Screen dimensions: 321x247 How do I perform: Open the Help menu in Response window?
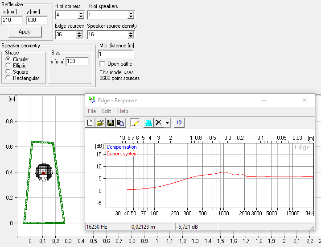[123, 111]
